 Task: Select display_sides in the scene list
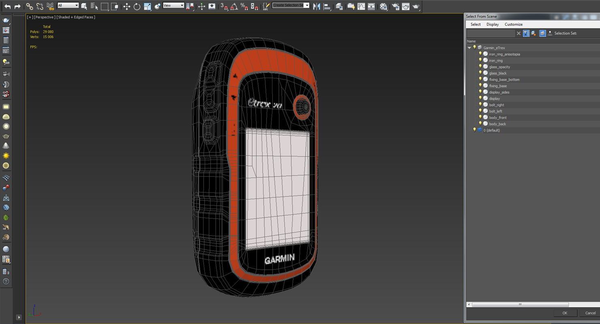(499, 92)
